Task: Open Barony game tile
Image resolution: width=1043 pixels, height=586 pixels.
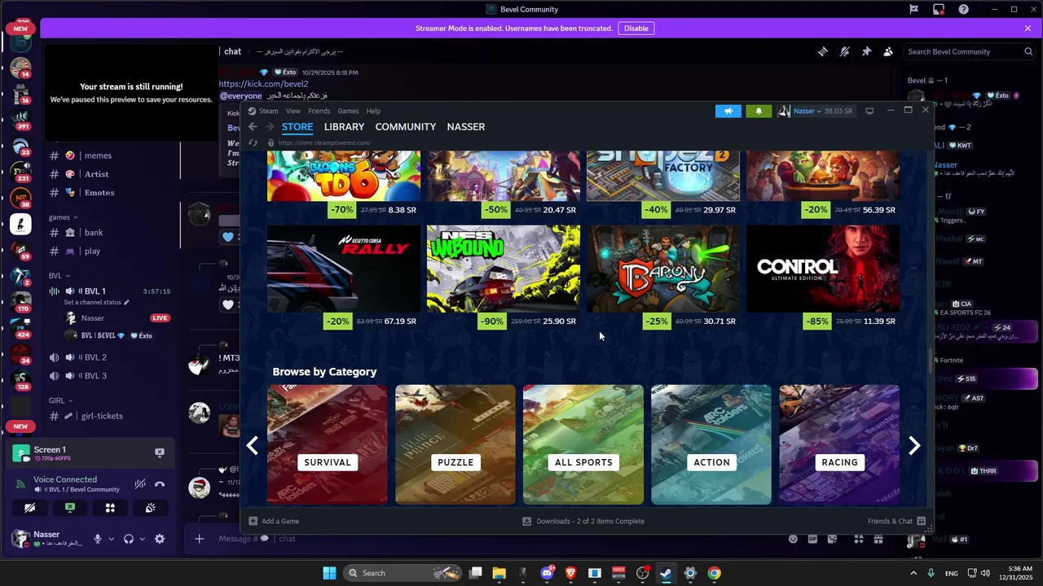Action: point(663,269)
